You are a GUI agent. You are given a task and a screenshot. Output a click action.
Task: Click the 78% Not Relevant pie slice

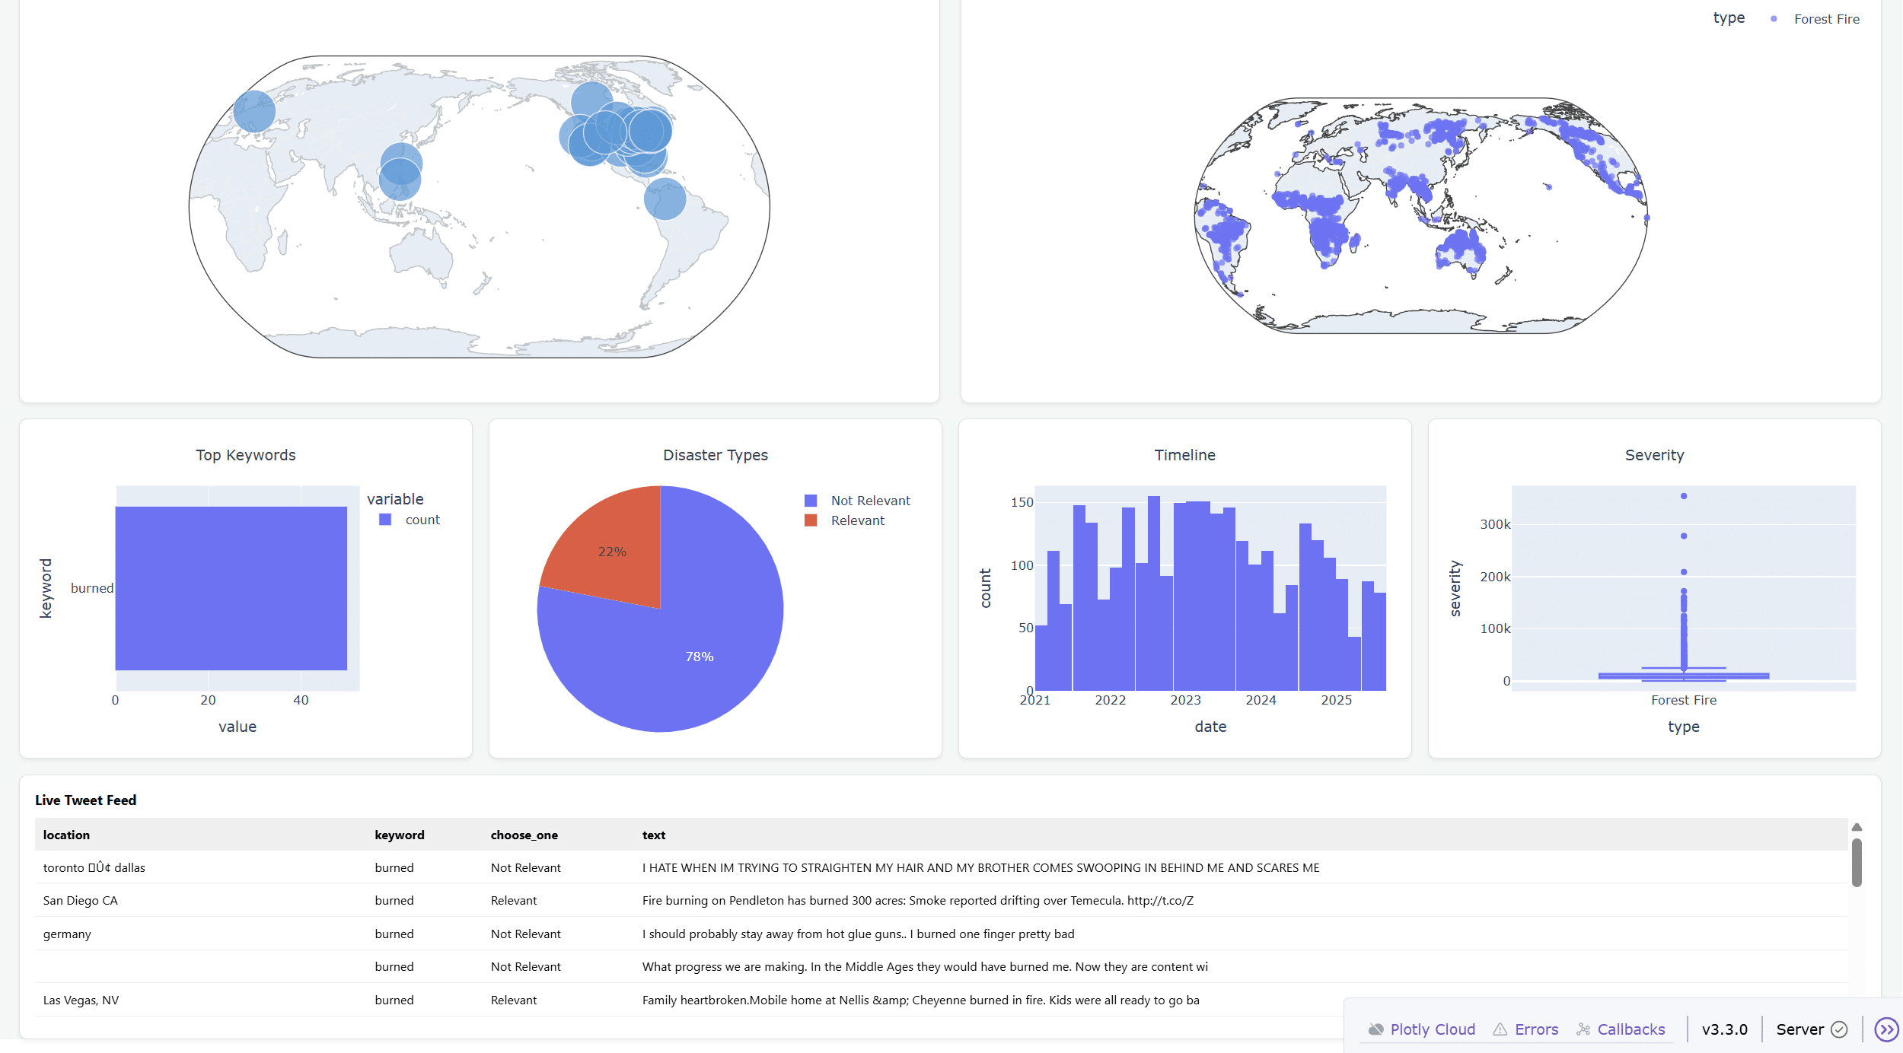[699, 656]
